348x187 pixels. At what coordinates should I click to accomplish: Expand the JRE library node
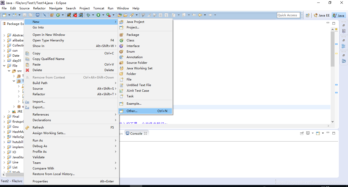click(9, 112)
